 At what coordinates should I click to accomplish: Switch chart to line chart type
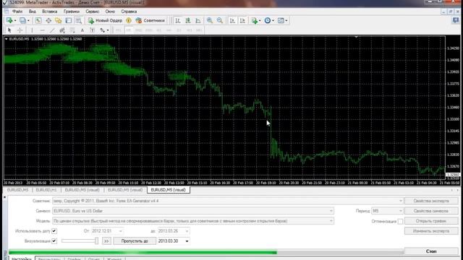pyautogui.click(x=197, y=20)
